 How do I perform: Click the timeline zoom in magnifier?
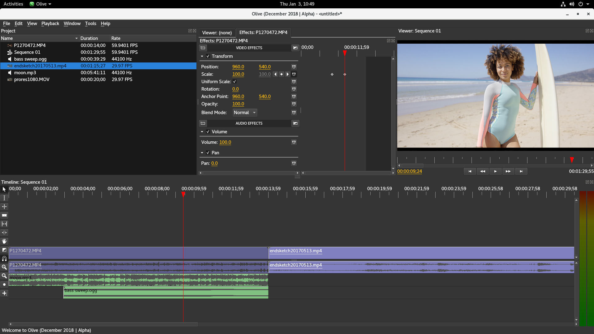click(4, 267)
